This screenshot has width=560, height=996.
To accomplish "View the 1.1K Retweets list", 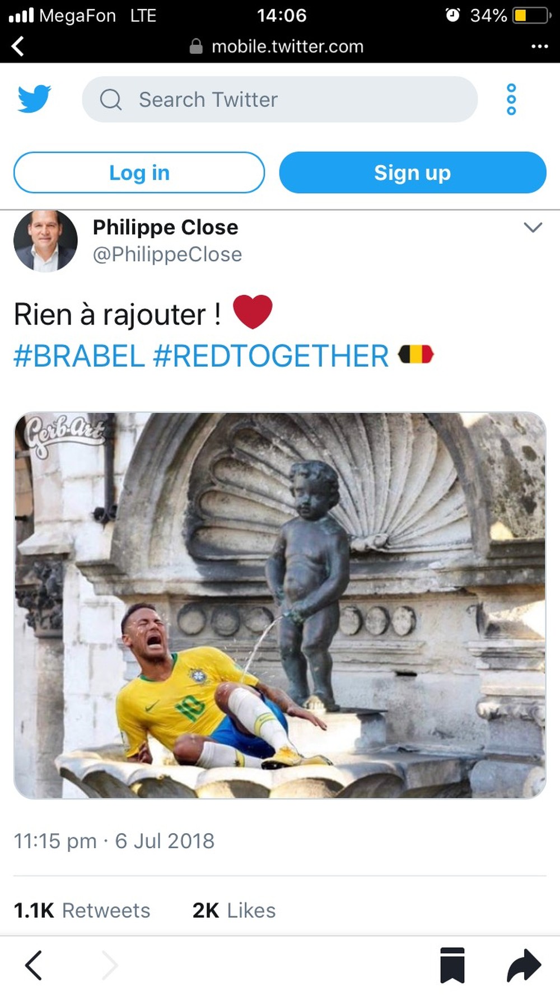I will pos(82,910).
